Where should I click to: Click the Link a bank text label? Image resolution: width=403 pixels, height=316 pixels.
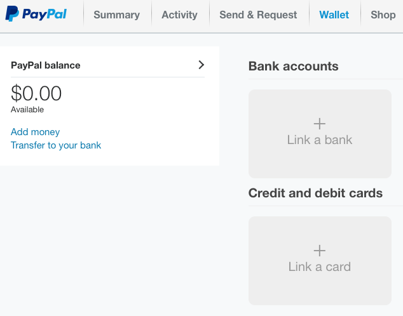tap(320, 140)
